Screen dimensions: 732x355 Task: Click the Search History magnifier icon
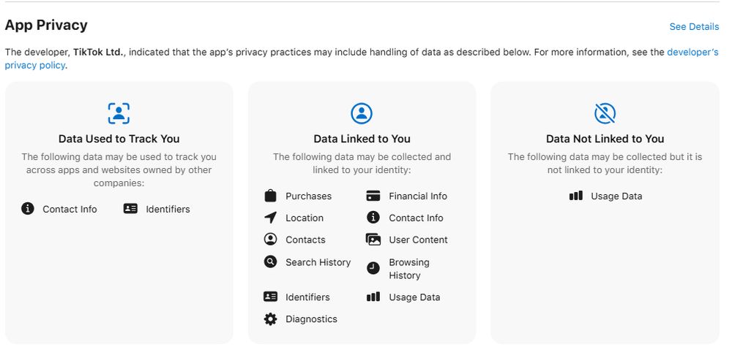click(271, 262)
